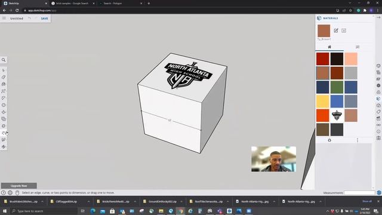Select the Move tool
This screenshot has height=215, width=382.
pos(4,119)
